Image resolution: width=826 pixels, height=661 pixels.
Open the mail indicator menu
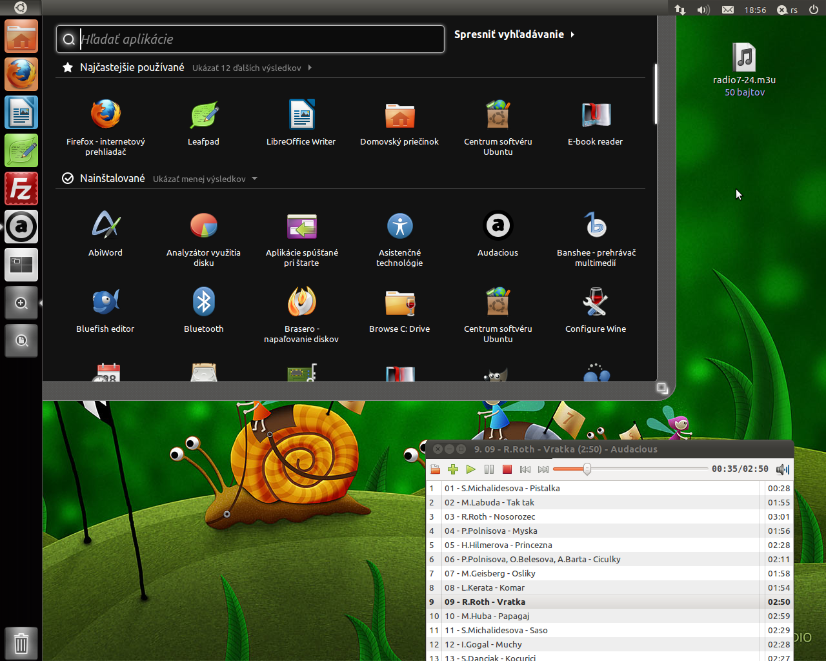728,10
